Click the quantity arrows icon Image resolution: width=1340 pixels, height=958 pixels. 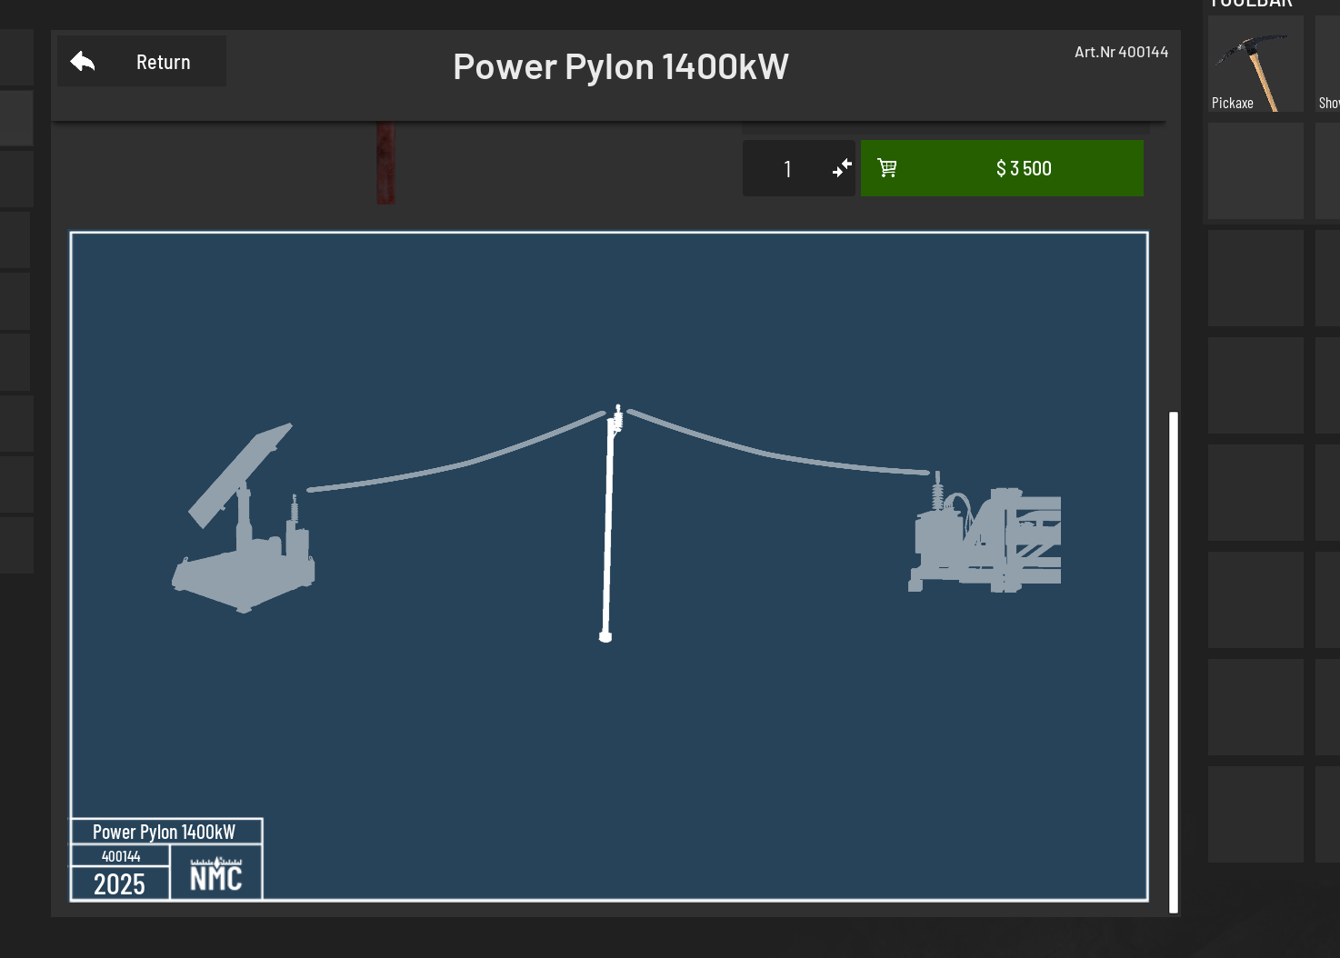pyautogui.click(x=842, y=168)
